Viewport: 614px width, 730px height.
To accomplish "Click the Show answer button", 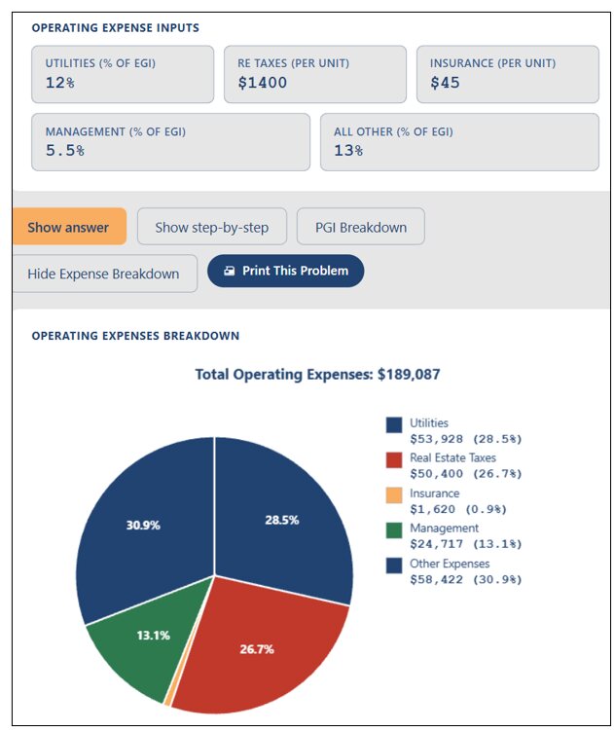I will (69, 227).
